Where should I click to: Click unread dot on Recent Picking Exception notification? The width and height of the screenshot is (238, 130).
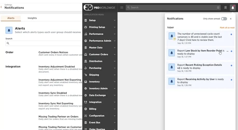click(231, 66)
